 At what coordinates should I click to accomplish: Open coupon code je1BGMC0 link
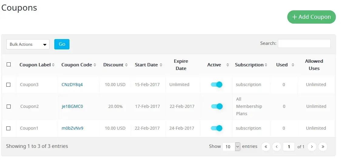coord(72,106)
